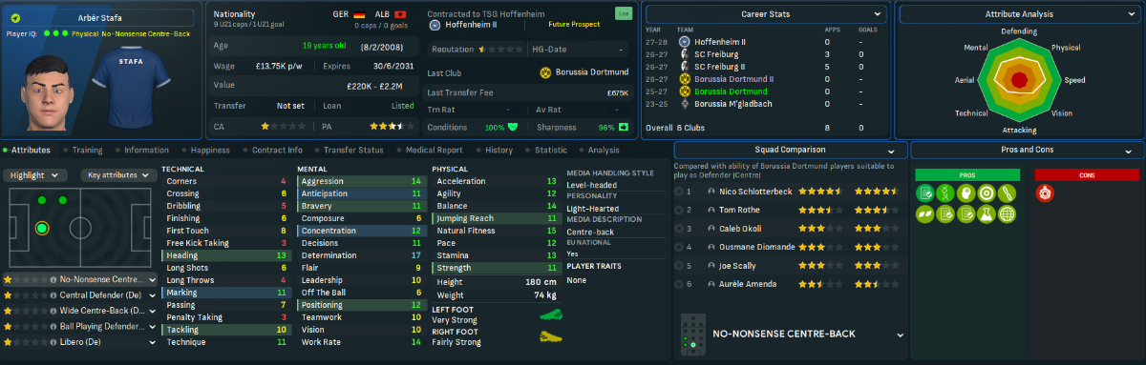Click the red Cons icon
Screen dimensions: 1146x365
click(x=1045, y=193)
